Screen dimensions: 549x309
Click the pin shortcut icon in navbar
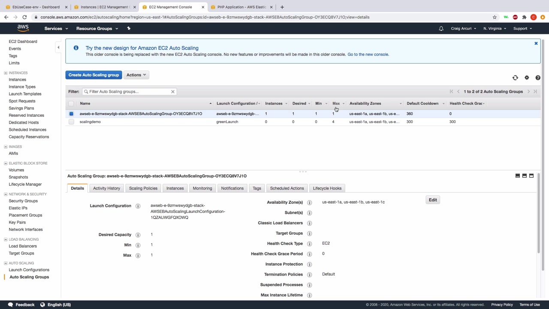(x=129, y=28)
